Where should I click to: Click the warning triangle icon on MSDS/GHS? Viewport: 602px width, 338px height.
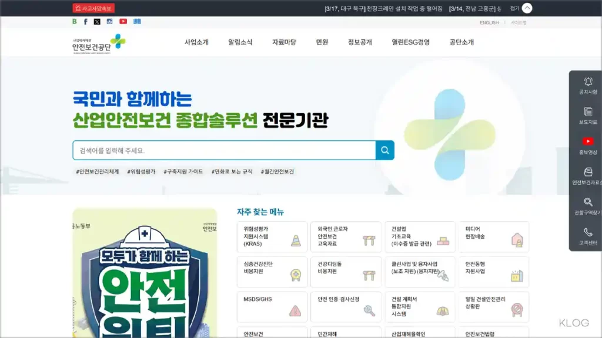[295, 310]
